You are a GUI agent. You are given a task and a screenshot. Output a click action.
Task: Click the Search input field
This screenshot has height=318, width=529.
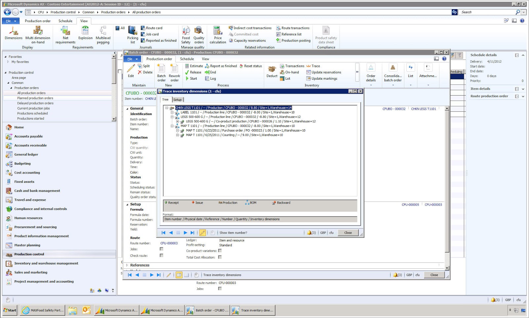[486, 12]
